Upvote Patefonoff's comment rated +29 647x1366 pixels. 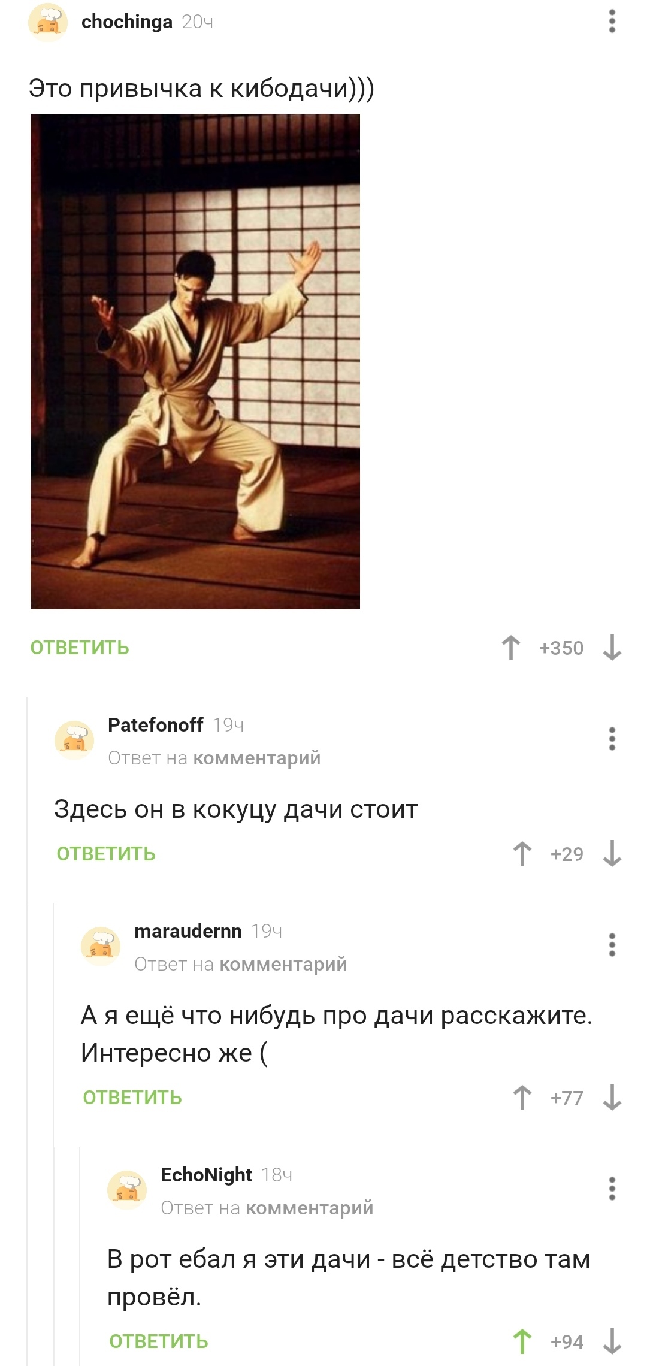click(522, 854)
